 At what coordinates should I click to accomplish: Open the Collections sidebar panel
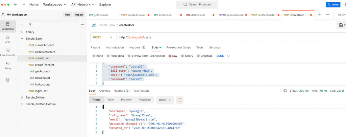(x=7, y=26)
